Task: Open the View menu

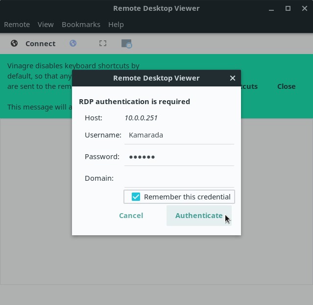Action: 46,24
